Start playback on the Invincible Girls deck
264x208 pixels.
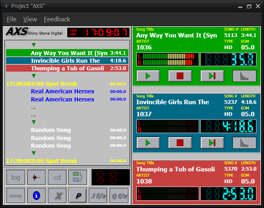tap(148, 143)
